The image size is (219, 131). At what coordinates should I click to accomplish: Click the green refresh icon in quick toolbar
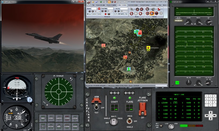[x=101, y=2]
